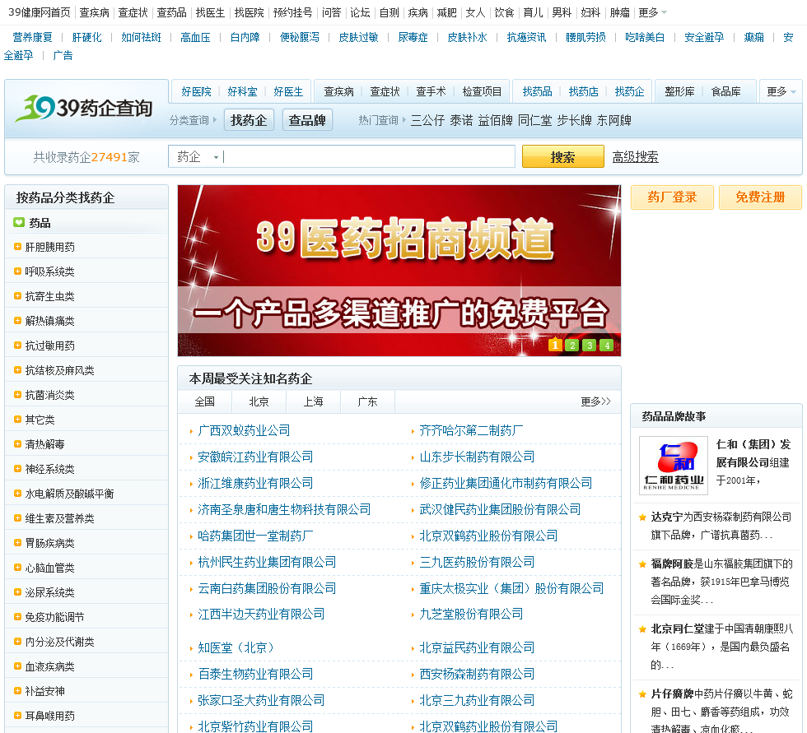
Task: Click the 药厂登录 button
Action: click(x=672, y=197)
